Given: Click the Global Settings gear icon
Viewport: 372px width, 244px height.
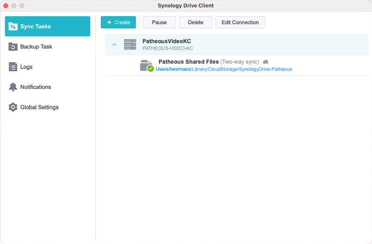Looking at the screenshot, I should tap(13, 107).
